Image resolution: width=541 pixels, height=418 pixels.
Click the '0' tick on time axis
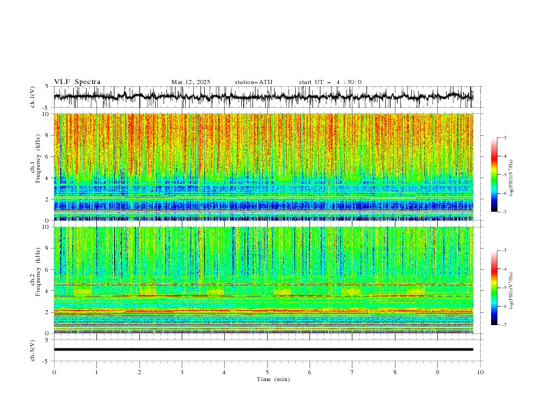click(x=54, y=372)
